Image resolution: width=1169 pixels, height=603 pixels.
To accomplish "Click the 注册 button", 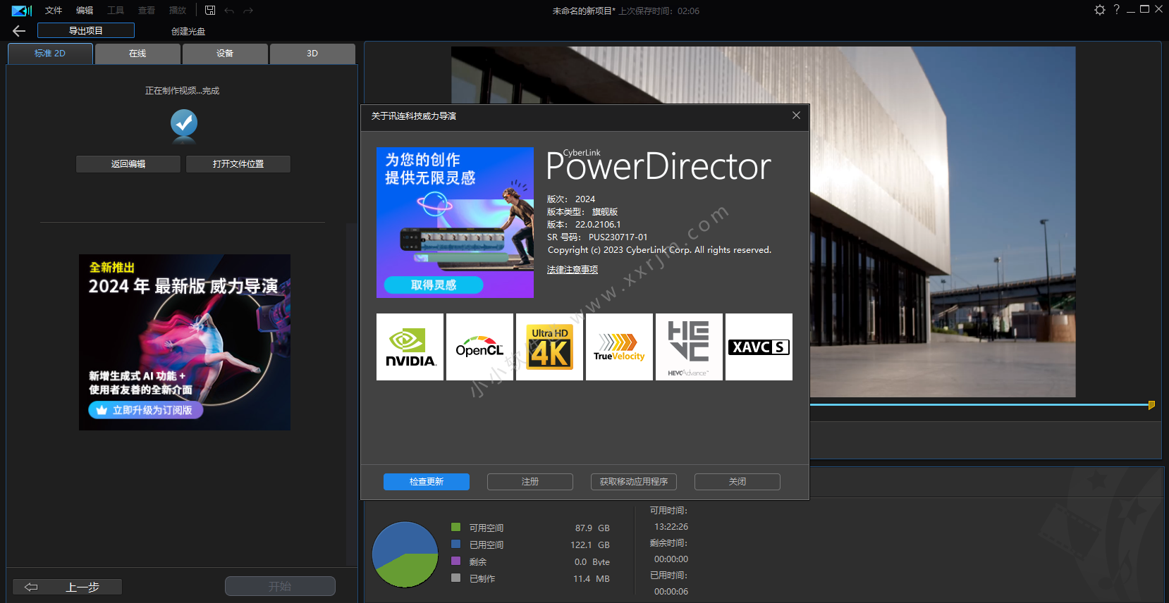I will pos(530,482).
